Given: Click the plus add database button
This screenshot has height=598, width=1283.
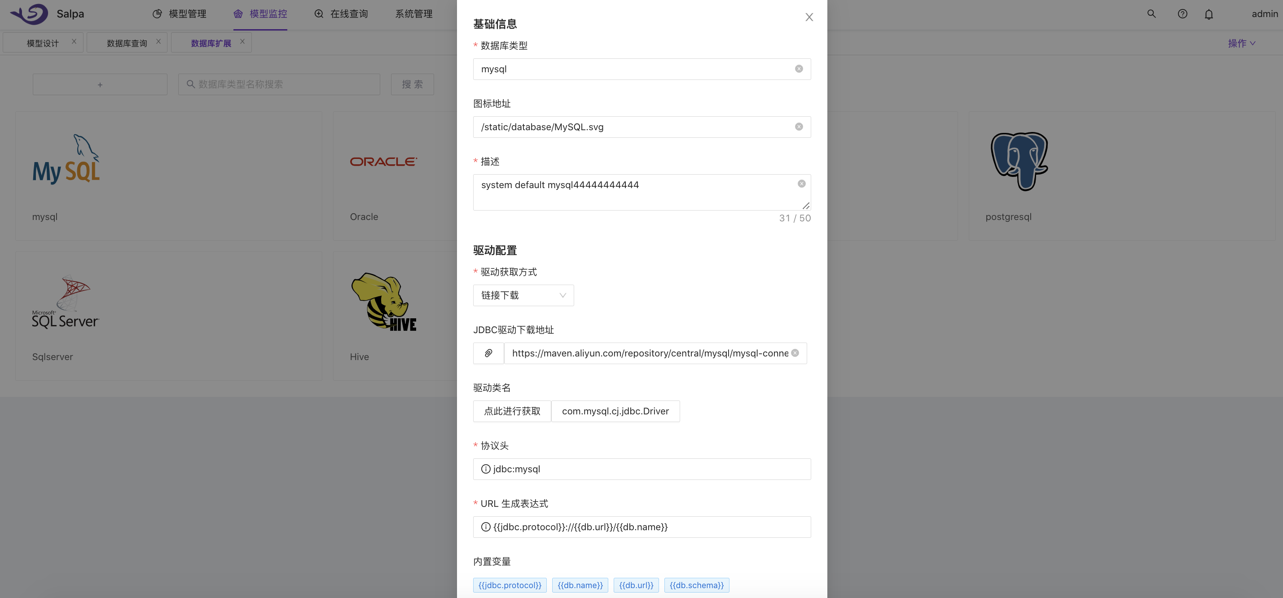Looking at the screenshot, I should [100, 85].
